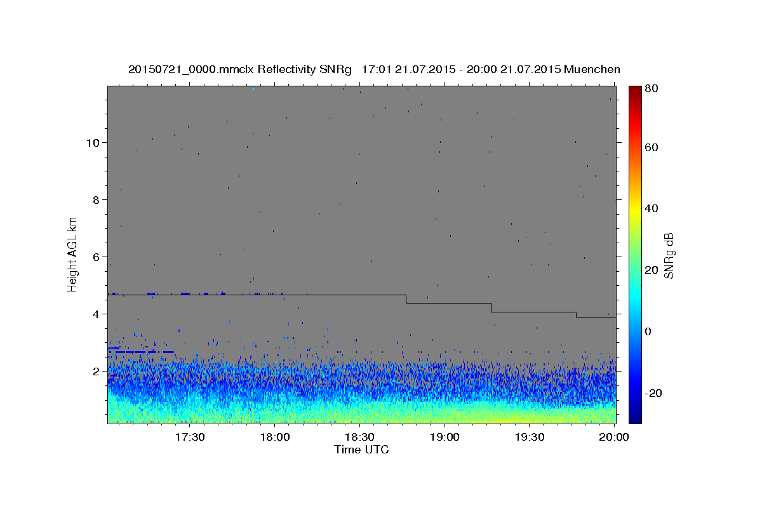Select the 18:00 time tick label

[275, 438]
